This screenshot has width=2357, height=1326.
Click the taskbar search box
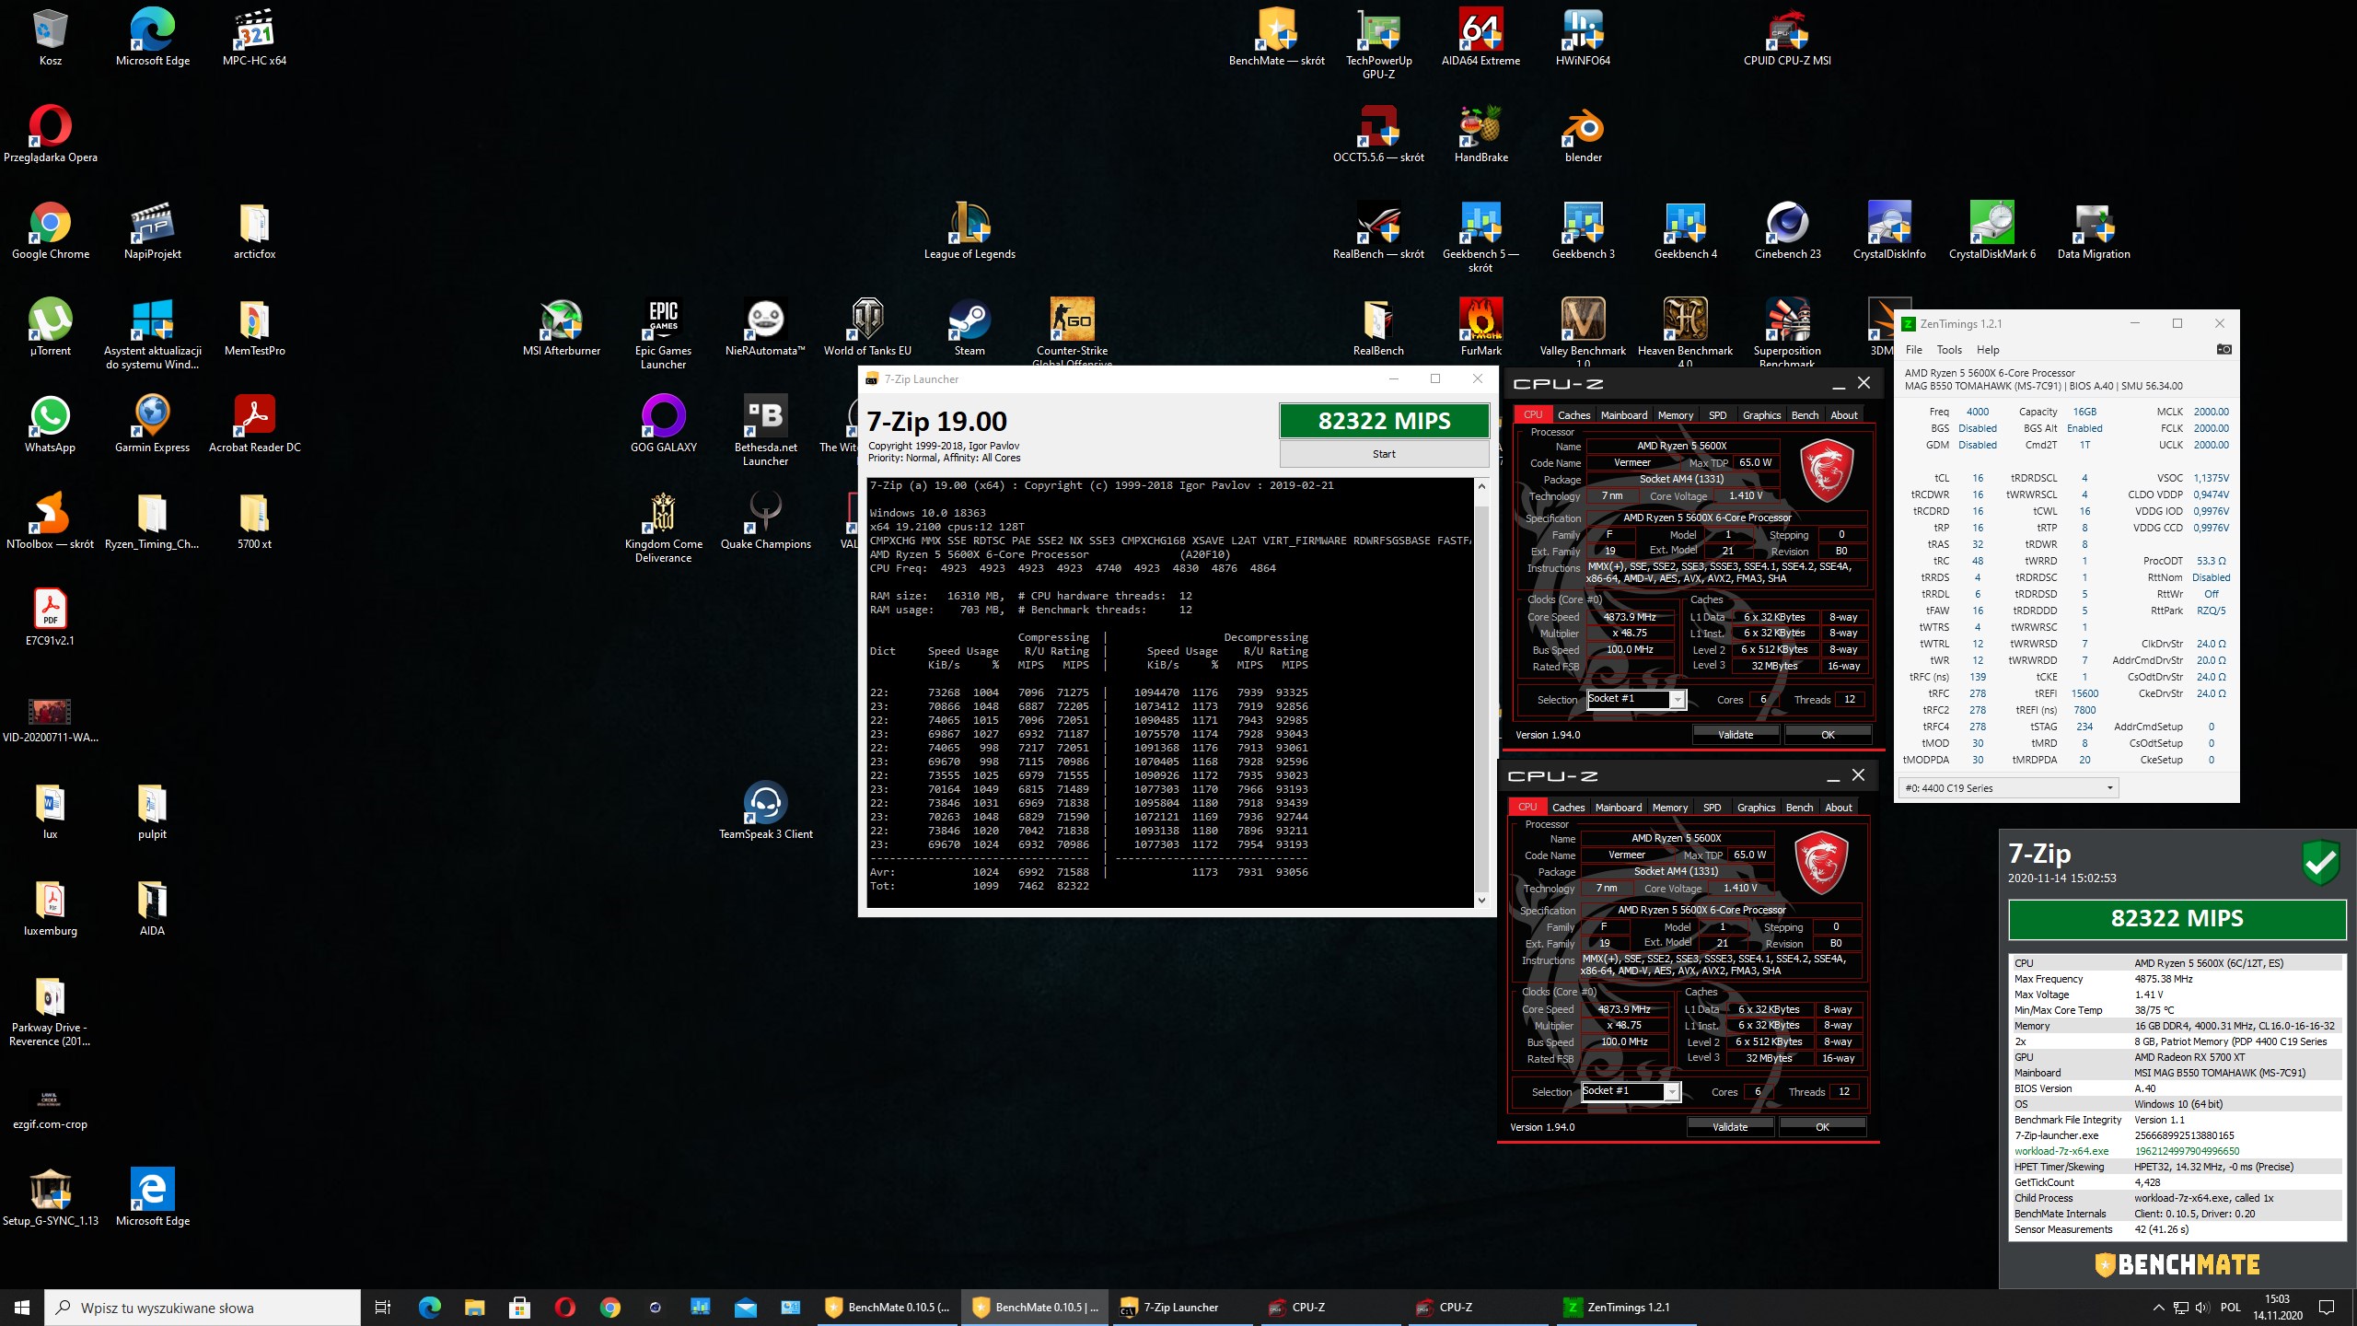[x=203, y=1307]
